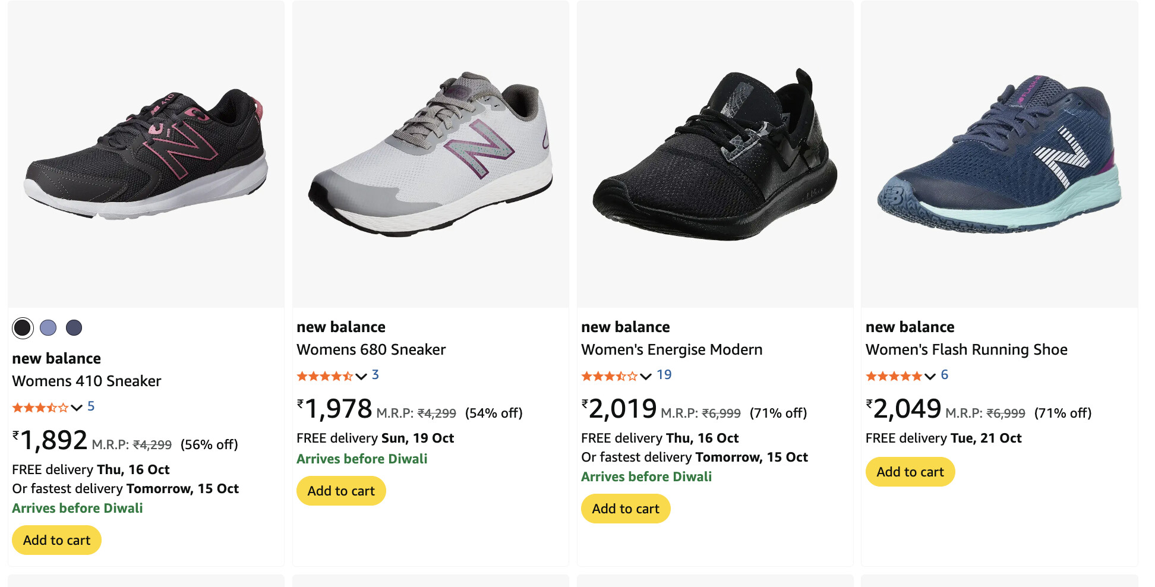Image resolution: width=1155 pixels, height=587 pixels.
Task: Open the Women's Energise Modern product title
Action: (x=671, y=349)
